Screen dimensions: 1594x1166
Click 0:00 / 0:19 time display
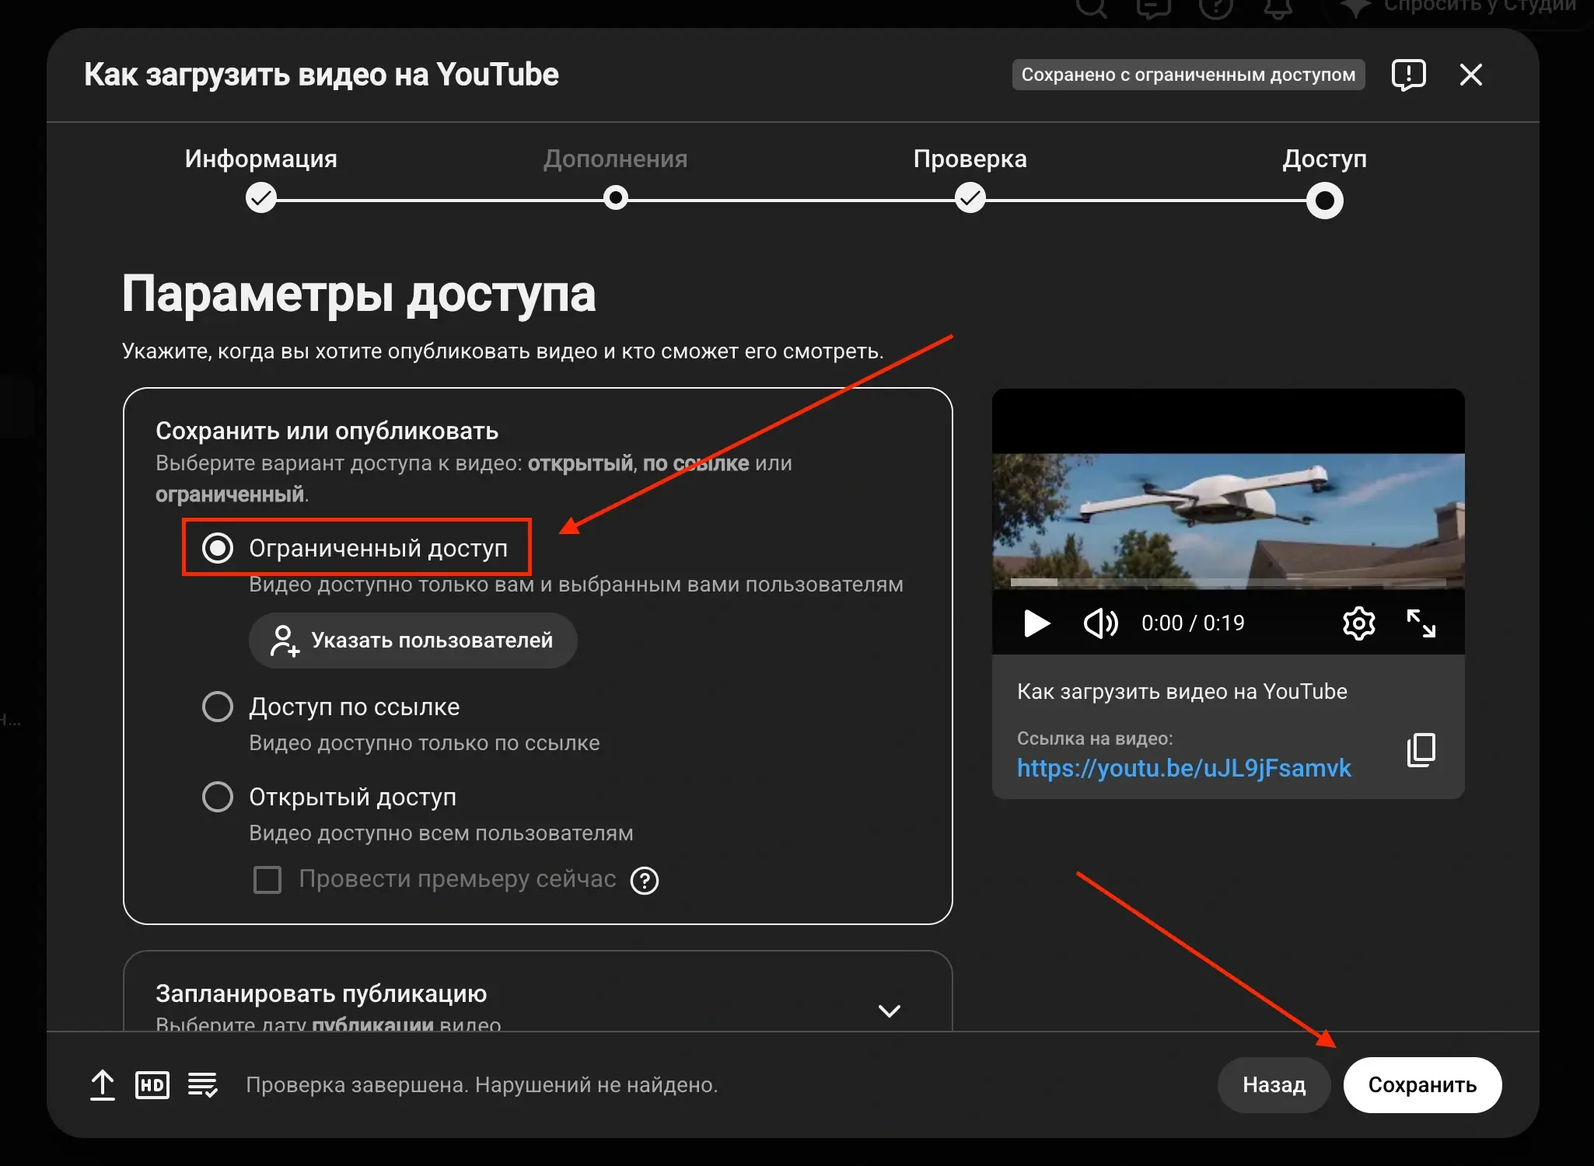click(1193, 623)
